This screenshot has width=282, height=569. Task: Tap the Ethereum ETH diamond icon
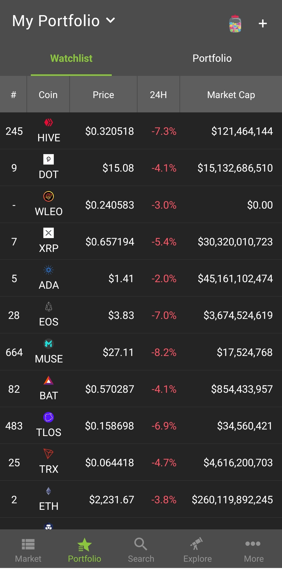49,491
